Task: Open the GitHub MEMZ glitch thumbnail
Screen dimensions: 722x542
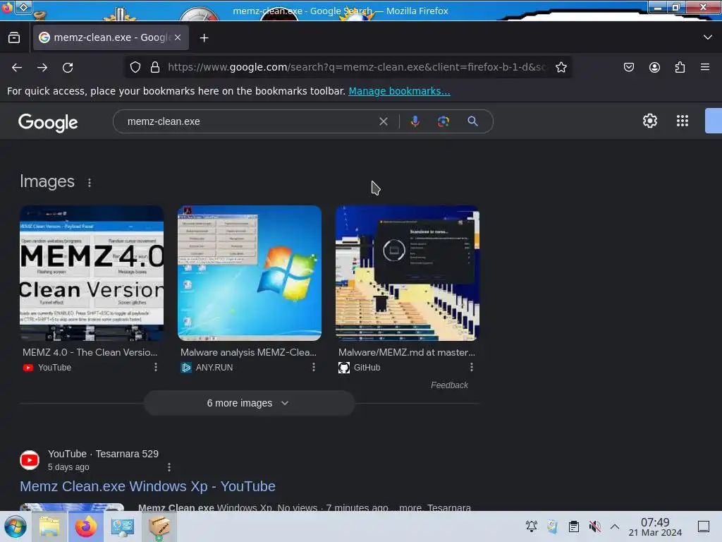Action: point(408,273)
